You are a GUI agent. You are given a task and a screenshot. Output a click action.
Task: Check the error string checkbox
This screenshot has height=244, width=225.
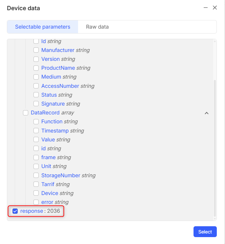[x=36, y=202]
